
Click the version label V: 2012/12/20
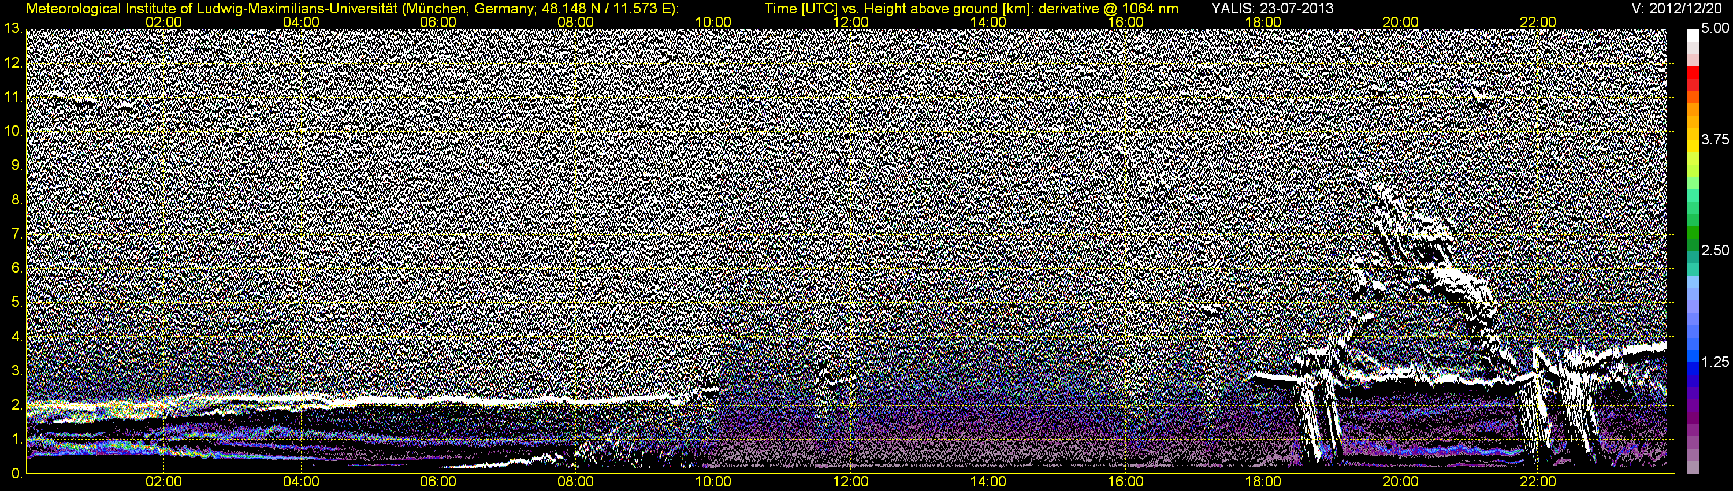1677,9
